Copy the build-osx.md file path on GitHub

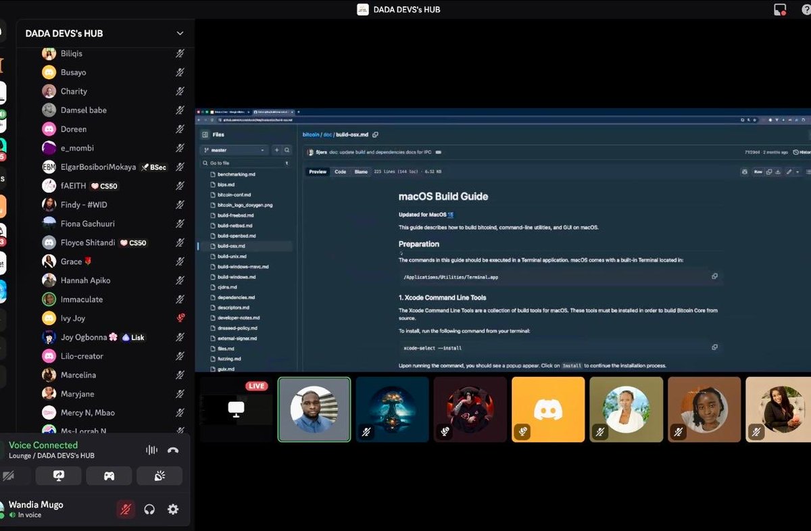(x=376, y=134)
